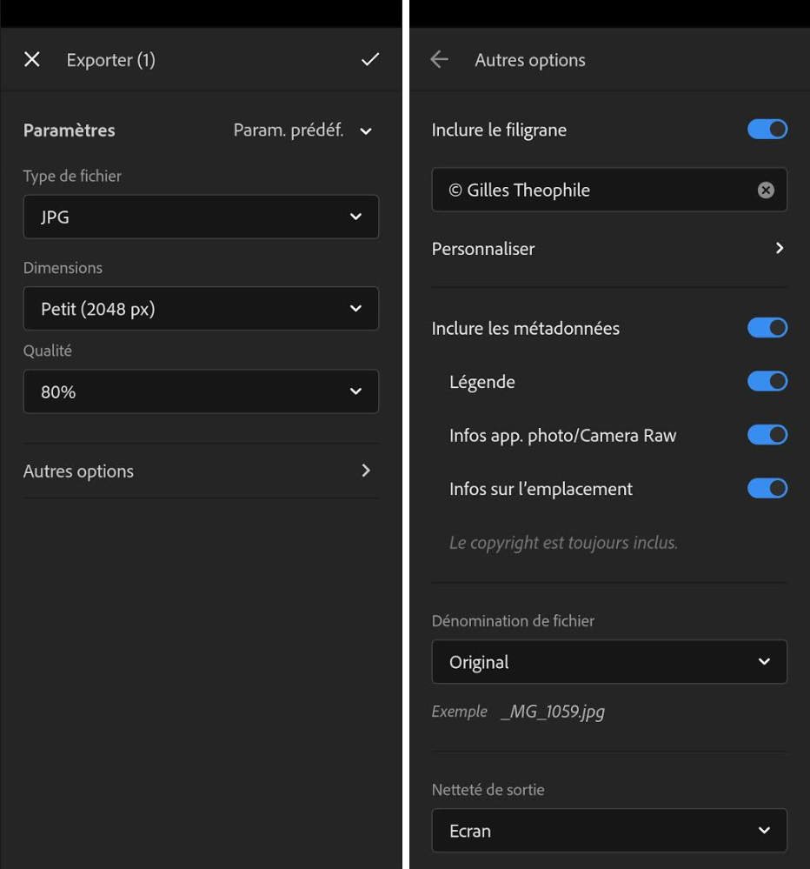Go back using the arrow beside Autres options
Image resolution: width=810 pixels, height=869 pixels.
(439, 59)
